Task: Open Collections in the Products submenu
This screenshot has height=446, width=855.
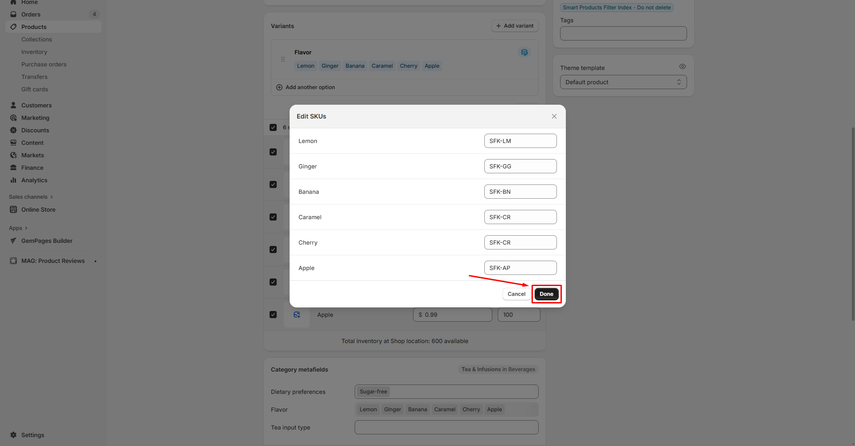Action: pos(37,39)
